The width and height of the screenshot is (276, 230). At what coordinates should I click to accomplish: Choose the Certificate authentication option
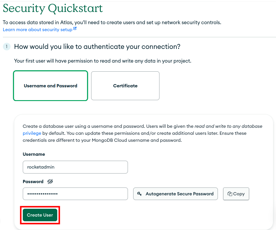pyautogui.click(x=125, y=86)
